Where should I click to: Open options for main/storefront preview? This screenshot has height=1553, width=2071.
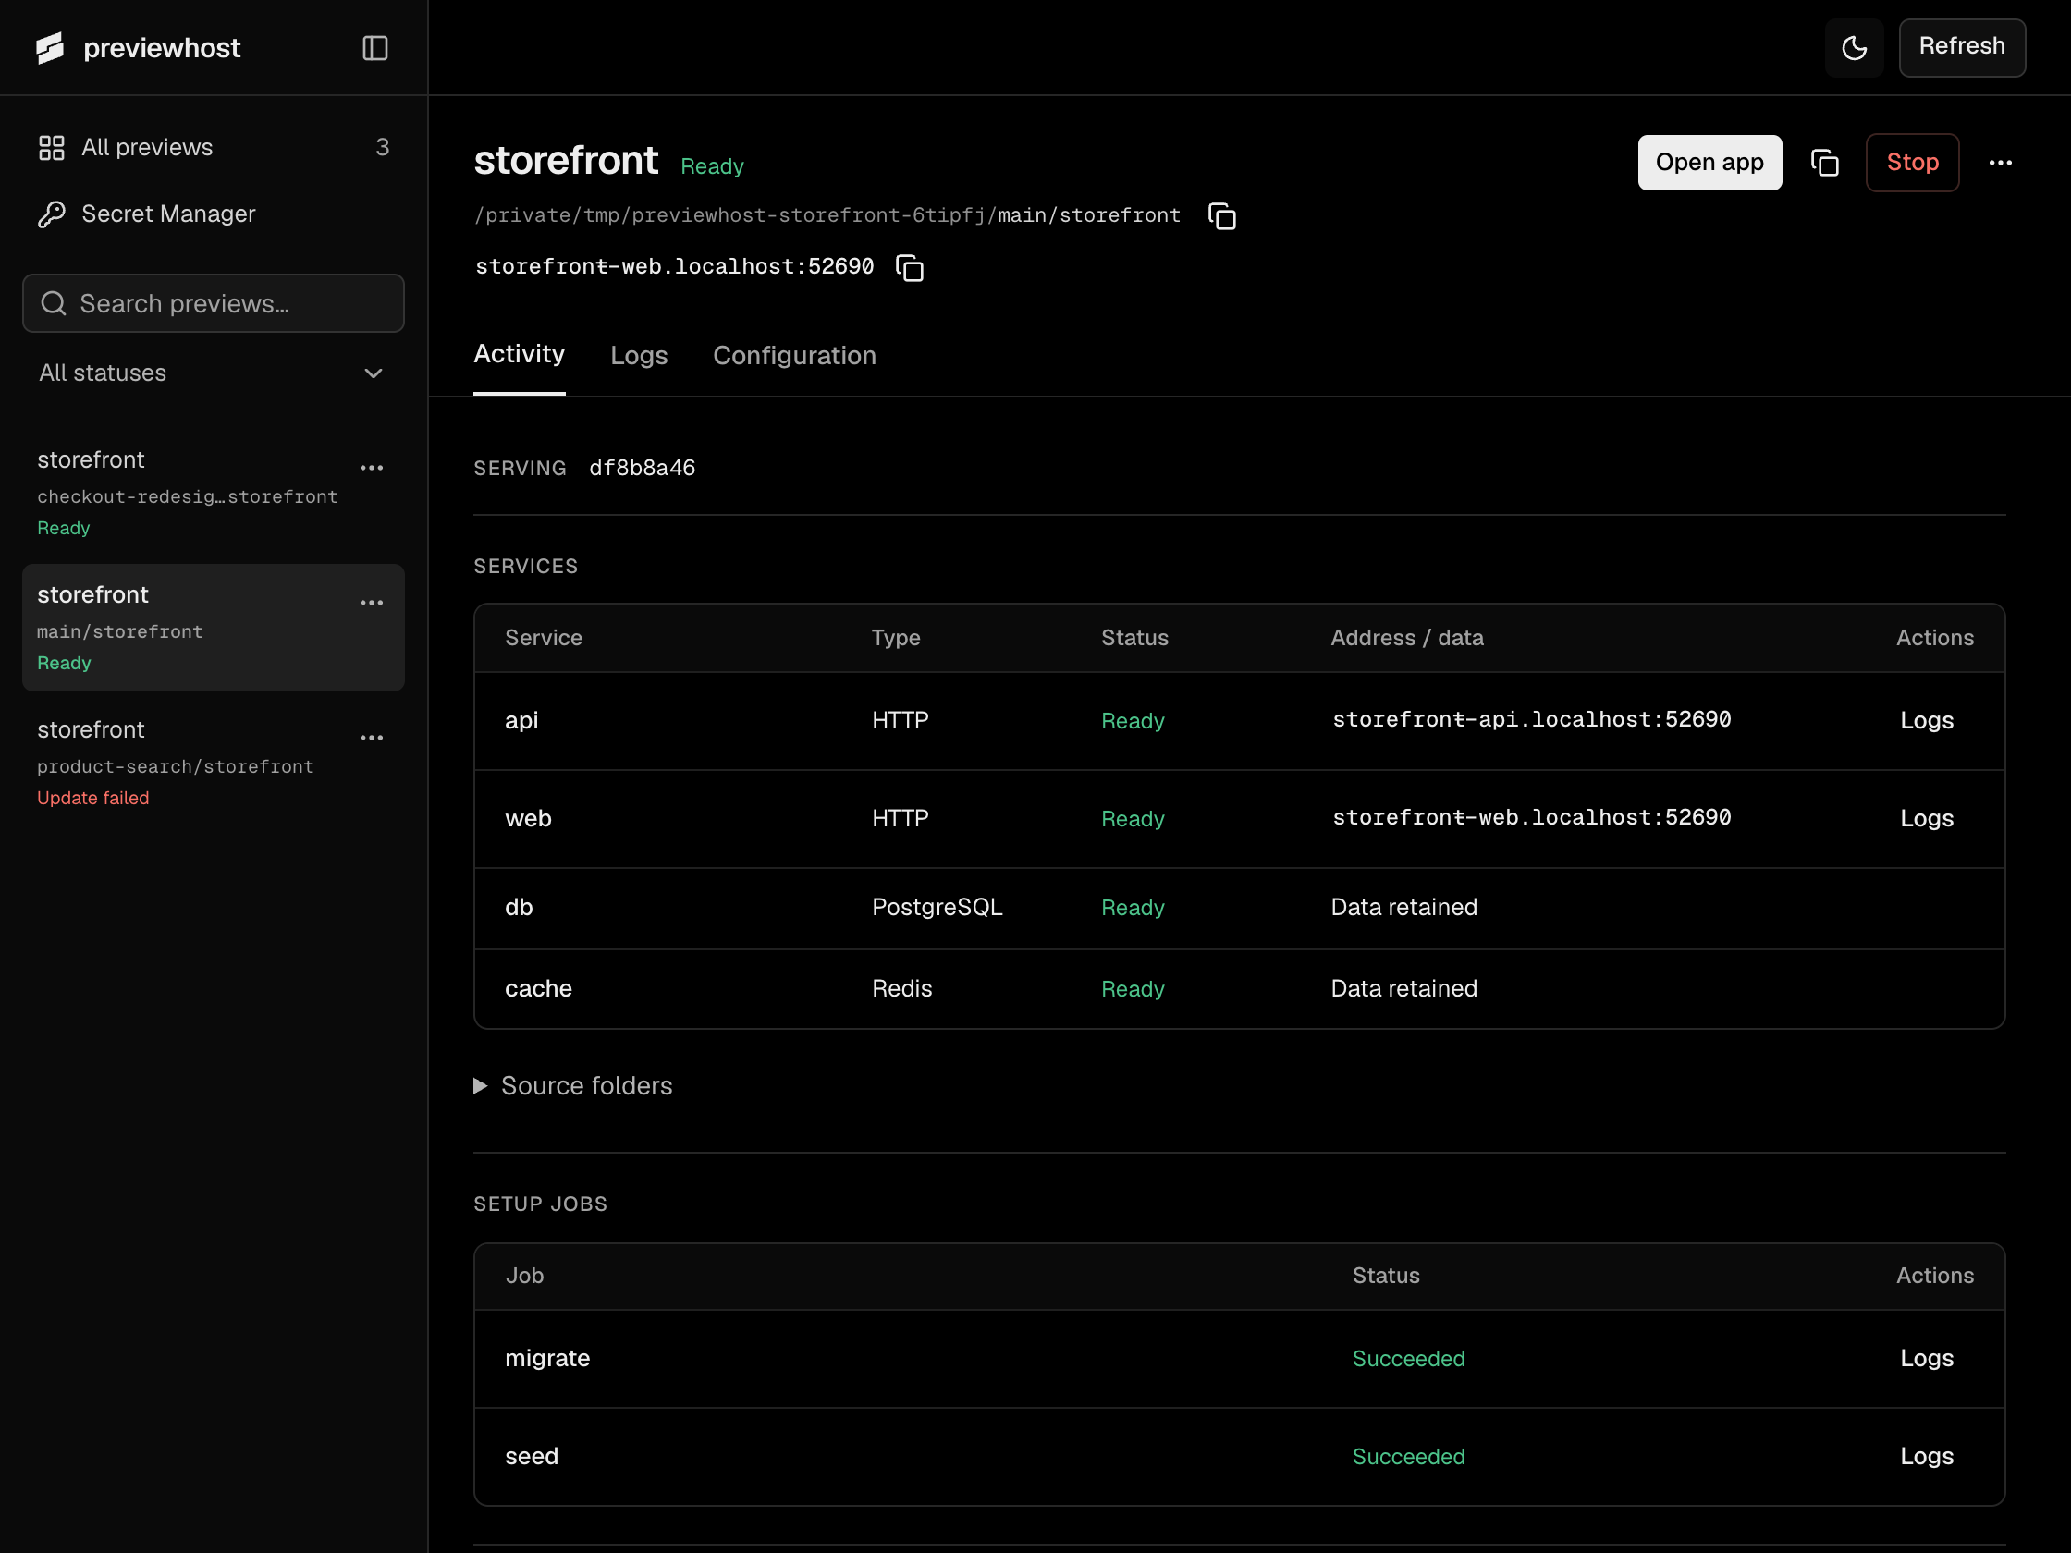coord(372,602)
